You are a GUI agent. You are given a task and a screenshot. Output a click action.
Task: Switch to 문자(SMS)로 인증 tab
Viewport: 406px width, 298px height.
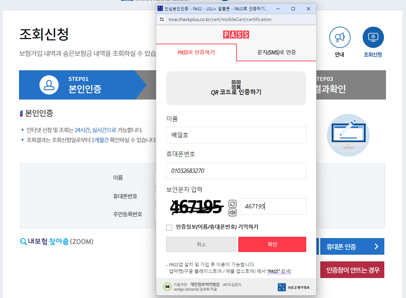point(277,52)
